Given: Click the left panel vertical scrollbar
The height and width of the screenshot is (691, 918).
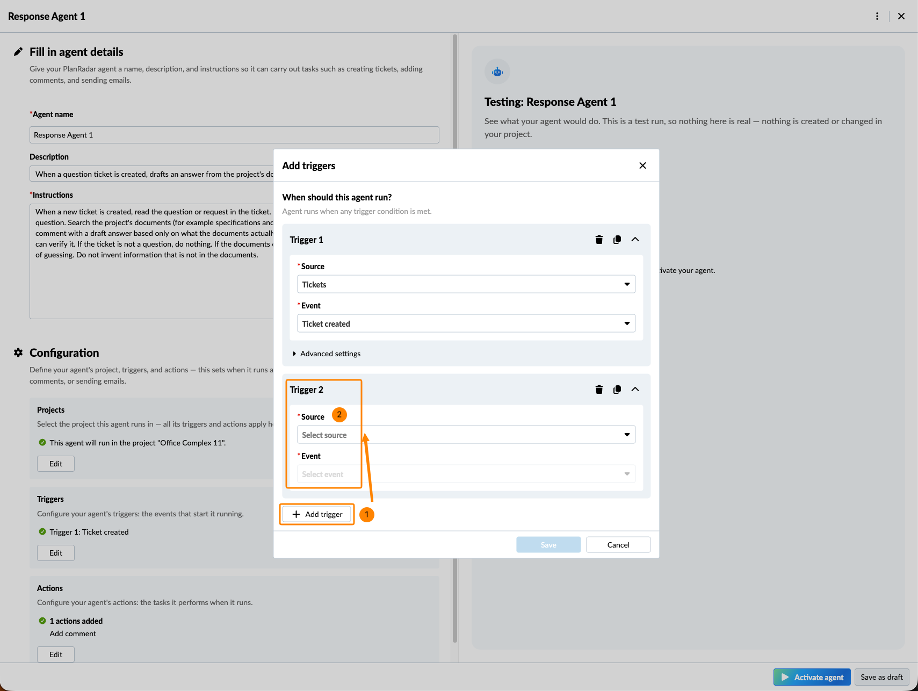Looking at the screenshot, I should (x=455, y=339).
